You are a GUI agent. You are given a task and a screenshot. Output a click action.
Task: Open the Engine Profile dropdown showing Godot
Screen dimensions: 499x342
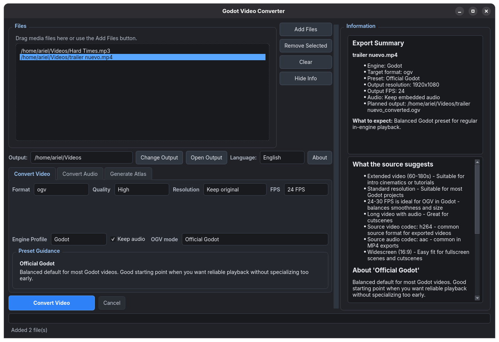click(78, 239)
